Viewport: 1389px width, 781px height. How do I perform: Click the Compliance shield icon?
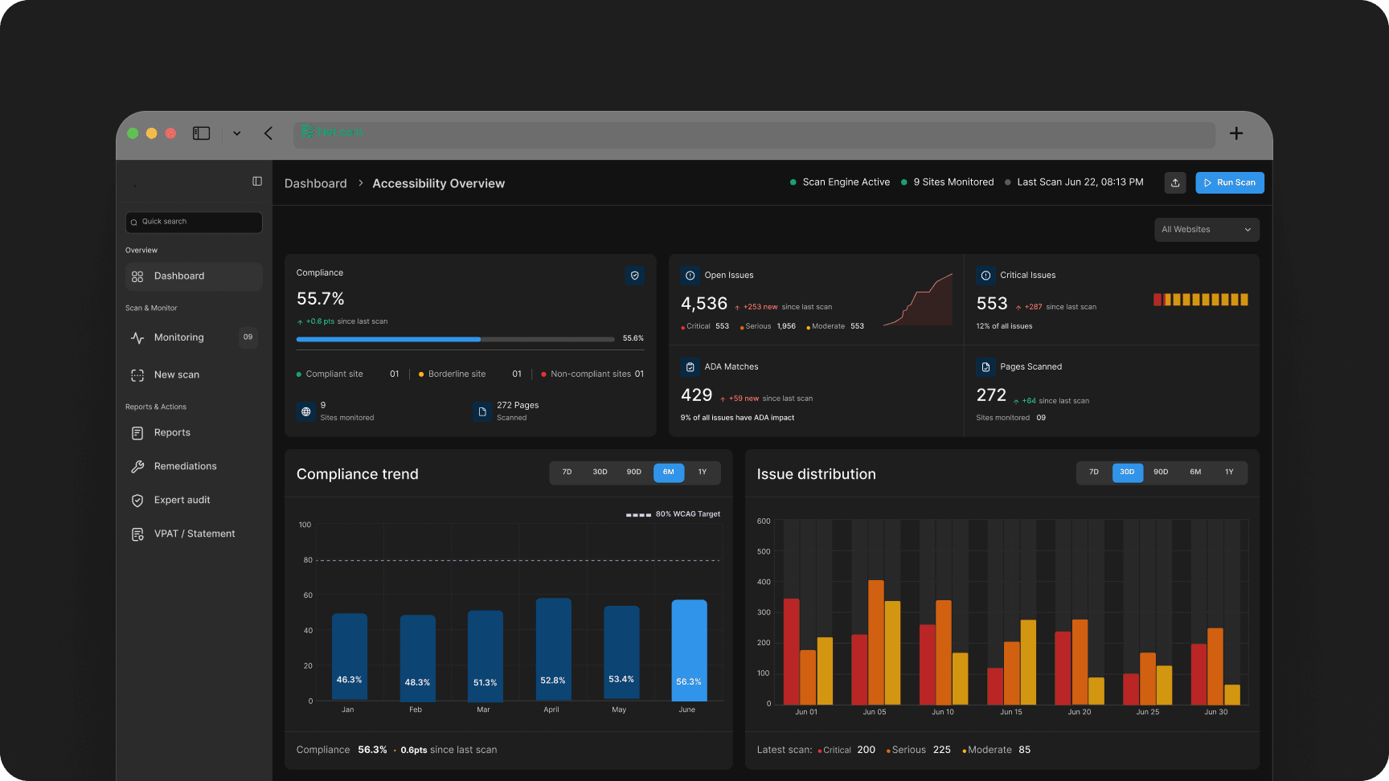(x=635, y=276)
